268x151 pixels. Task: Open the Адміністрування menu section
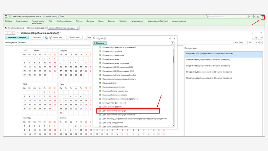pos(179,21)
